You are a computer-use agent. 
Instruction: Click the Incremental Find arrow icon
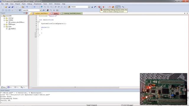(95, 7)
